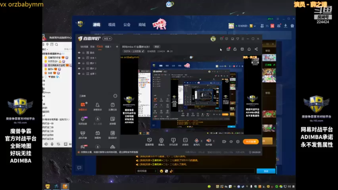Select the 图片 2 layer row

click(98, 68)
